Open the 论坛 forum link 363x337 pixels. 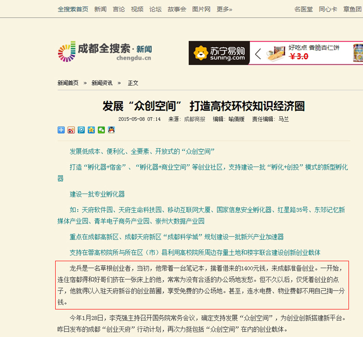click(x=155, y=9)
